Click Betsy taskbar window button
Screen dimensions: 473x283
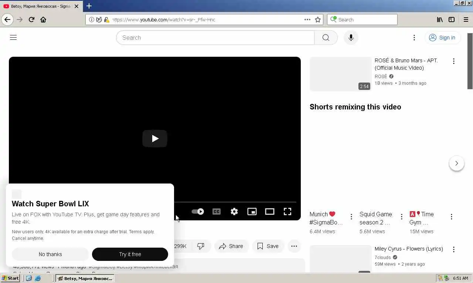85,278
